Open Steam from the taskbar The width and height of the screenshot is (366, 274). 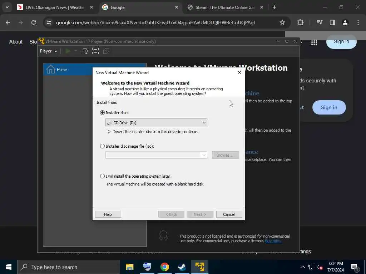pos(182,267)
